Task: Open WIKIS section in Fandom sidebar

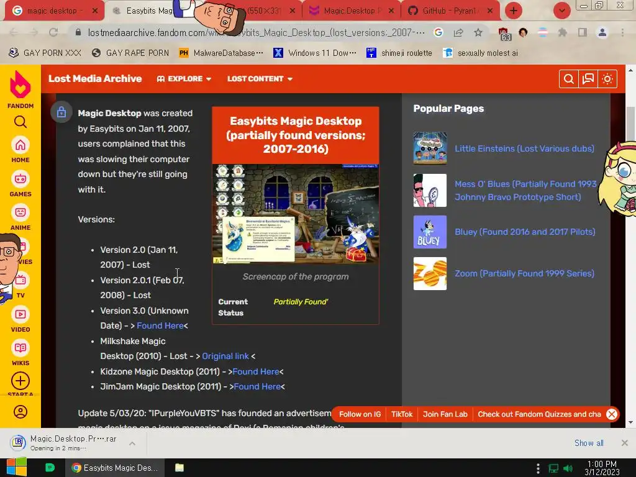Action: 20,353
